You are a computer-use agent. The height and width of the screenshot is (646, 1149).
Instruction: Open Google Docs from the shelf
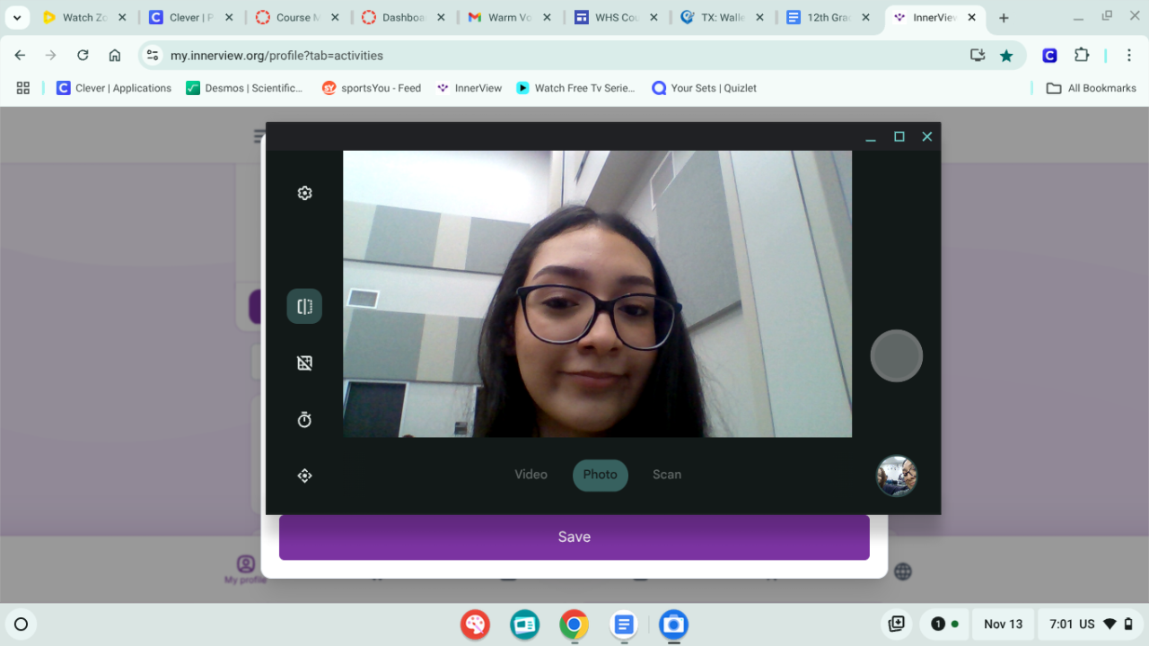click(624, 624)
